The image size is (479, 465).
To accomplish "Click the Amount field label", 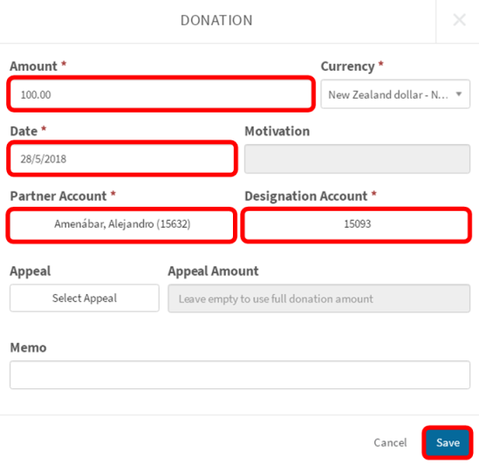I will (x=33, y=66).
